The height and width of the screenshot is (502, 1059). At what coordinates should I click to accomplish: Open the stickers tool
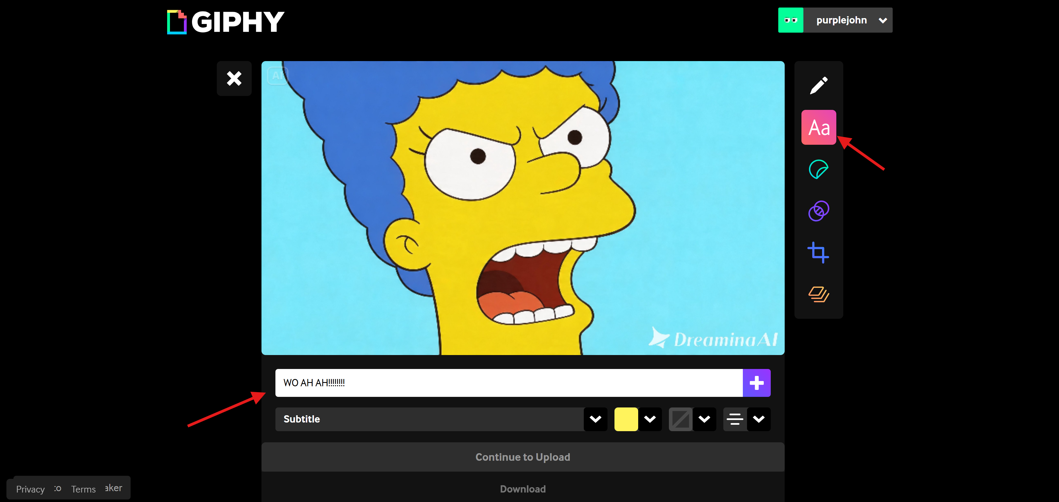point(818,169)
